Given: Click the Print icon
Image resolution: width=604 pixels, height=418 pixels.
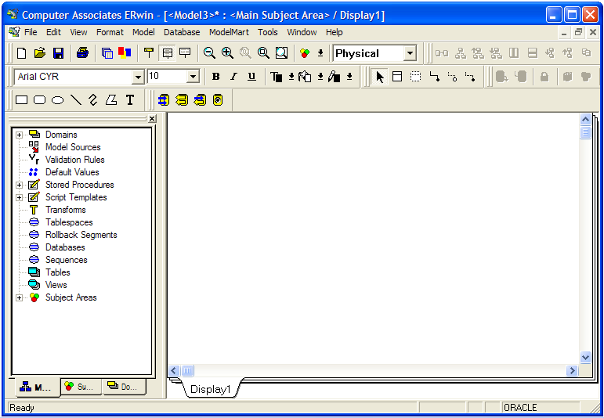Looking at the screenshot, I should click(82, 53).
